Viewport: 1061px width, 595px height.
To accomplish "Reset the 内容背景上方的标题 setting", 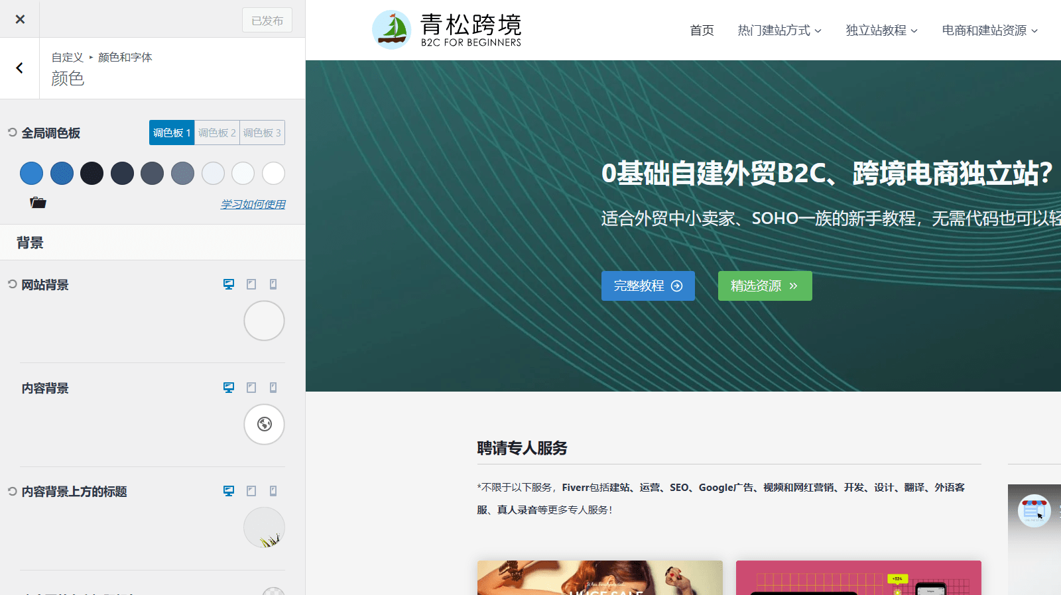I will pos(12,491).
